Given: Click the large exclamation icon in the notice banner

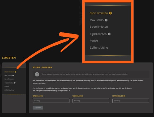Looking at the screenshot, I should click(37, 74).
